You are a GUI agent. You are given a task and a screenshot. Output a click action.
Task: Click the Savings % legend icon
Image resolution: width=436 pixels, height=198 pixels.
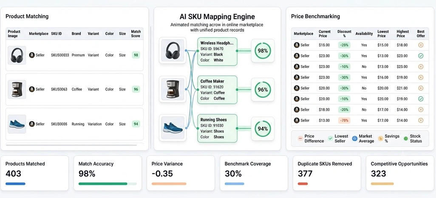(x=380, y=138)
